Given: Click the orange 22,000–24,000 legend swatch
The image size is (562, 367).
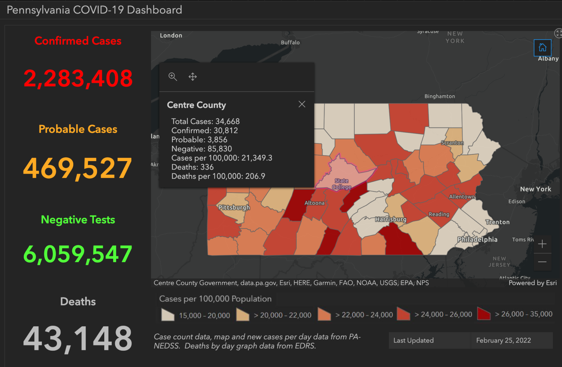Looking at the screenshot, I should pyautogui.click(x=324, y=314).
